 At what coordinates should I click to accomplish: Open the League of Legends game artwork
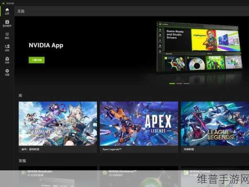click(215, 124)
